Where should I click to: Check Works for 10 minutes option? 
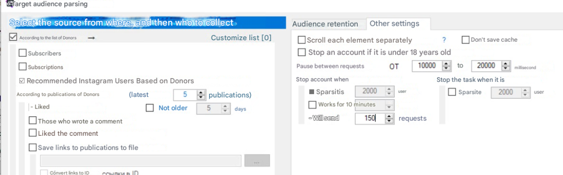tap(313, 105)
